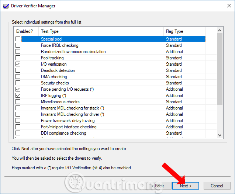Click the vertical scrollbar thumb

(x=220, y=69)
